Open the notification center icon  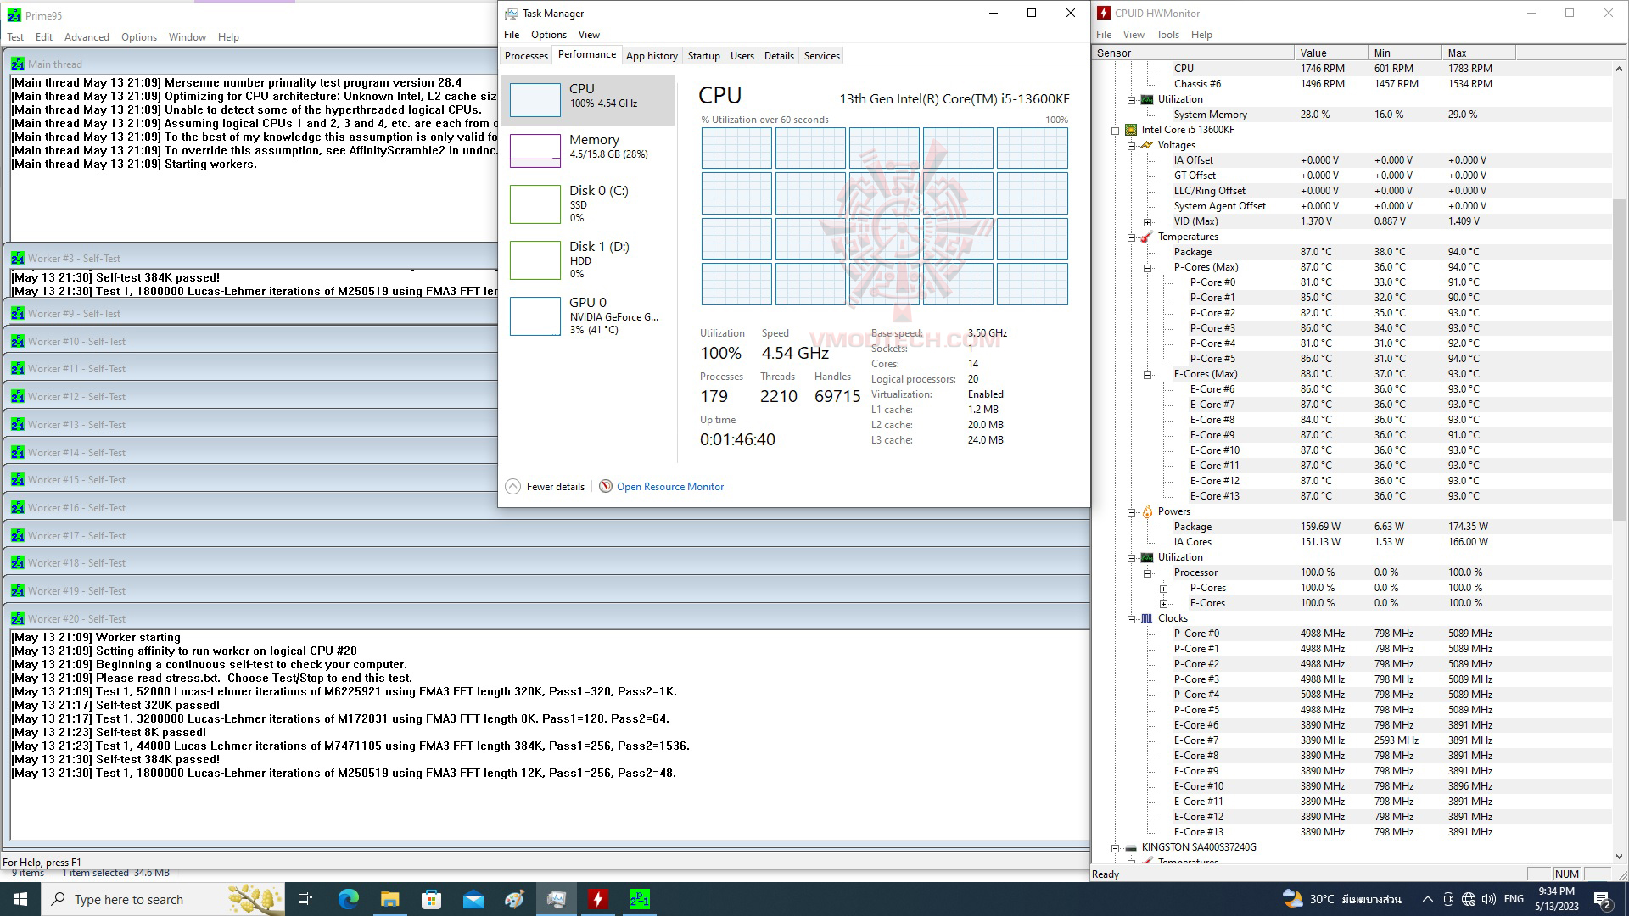(x=1602, y=899)
